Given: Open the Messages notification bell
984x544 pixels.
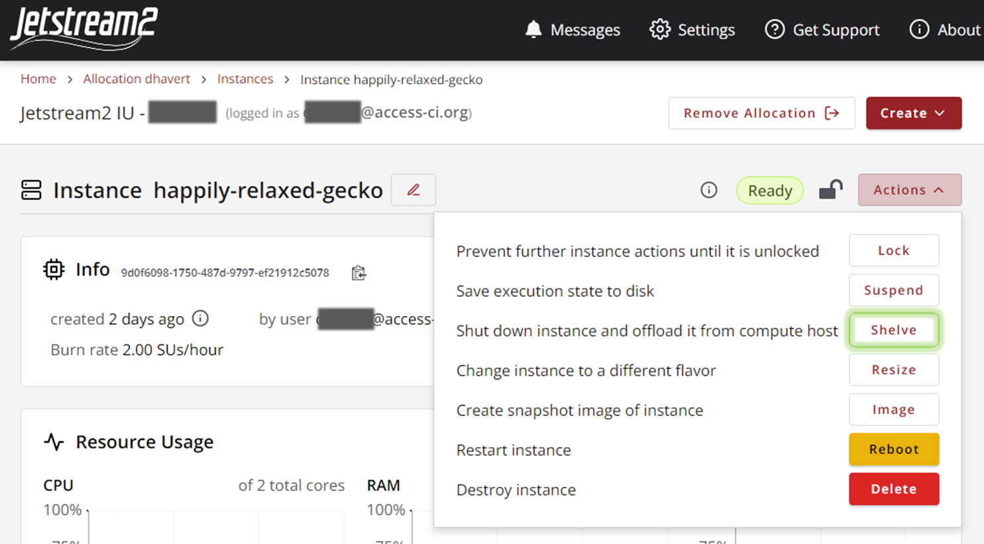Looking at the screenshot, I should (x=534, y=29).
